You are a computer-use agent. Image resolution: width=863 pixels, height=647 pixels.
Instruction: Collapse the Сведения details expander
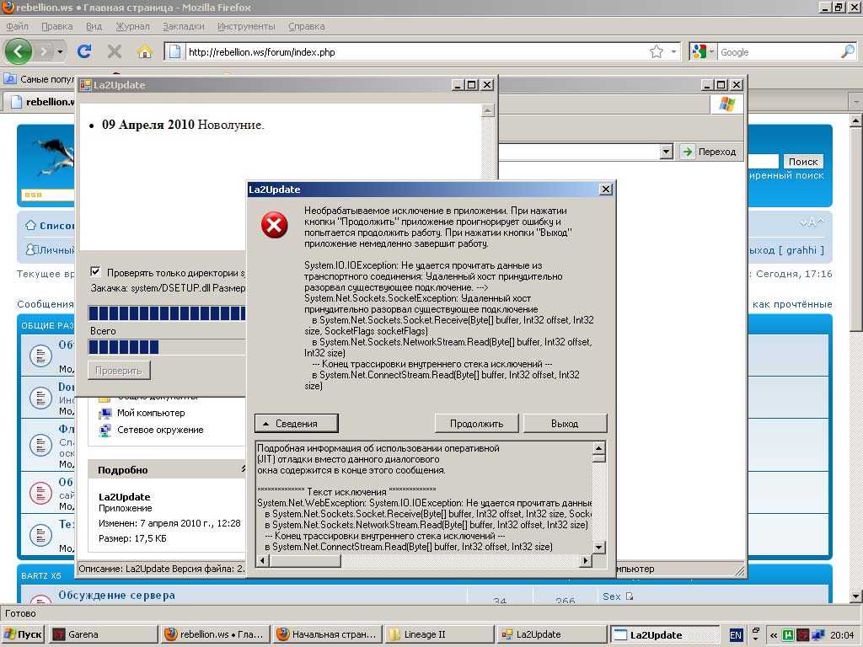pos(296,424)
